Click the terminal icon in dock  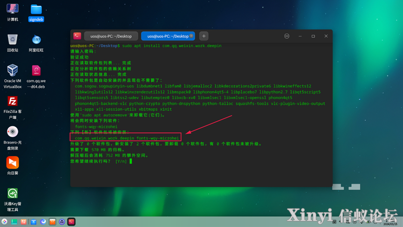pyautogui.click(x=71, y=221)
